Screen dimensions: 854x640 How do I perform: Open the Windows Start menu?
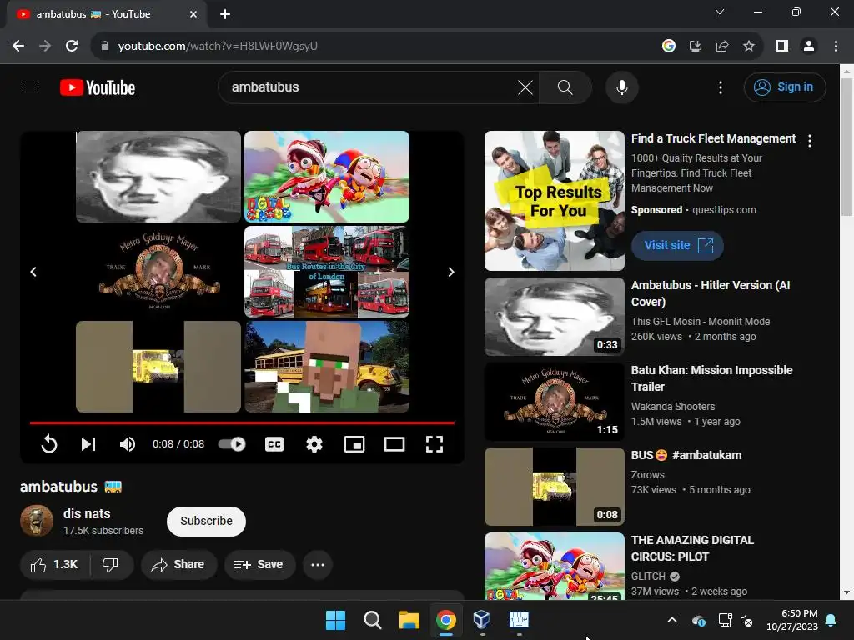pyautogui.click(x=335, y=620)
